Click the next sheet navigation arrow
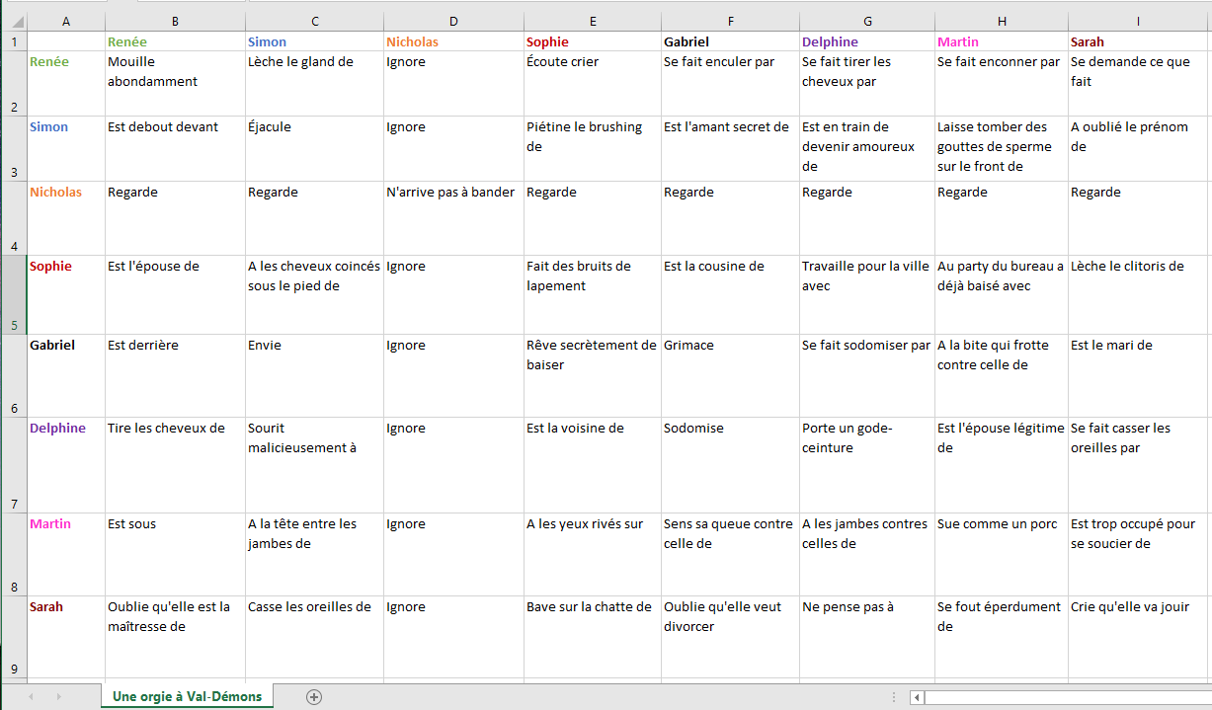The height and width of the screenshot is (710, 1212). click(x=59, y=697)
